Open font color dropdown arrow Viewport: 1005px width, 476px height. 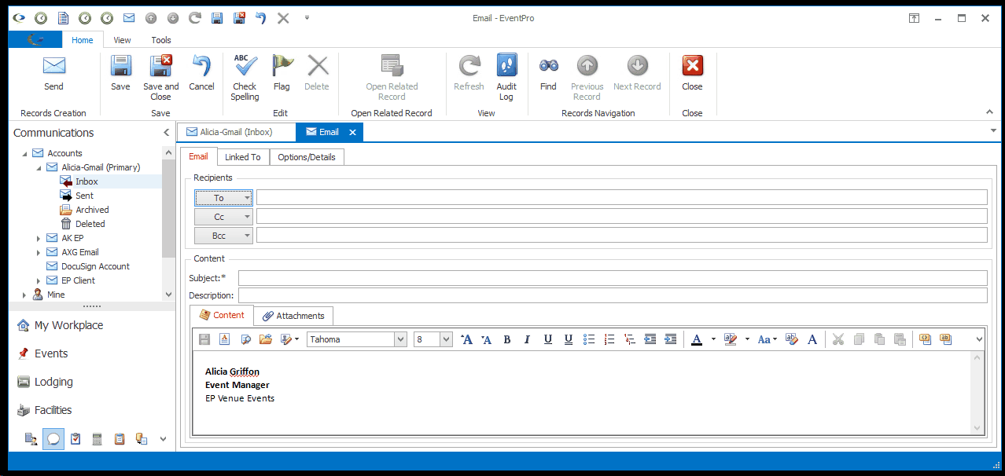pos(713,339)
